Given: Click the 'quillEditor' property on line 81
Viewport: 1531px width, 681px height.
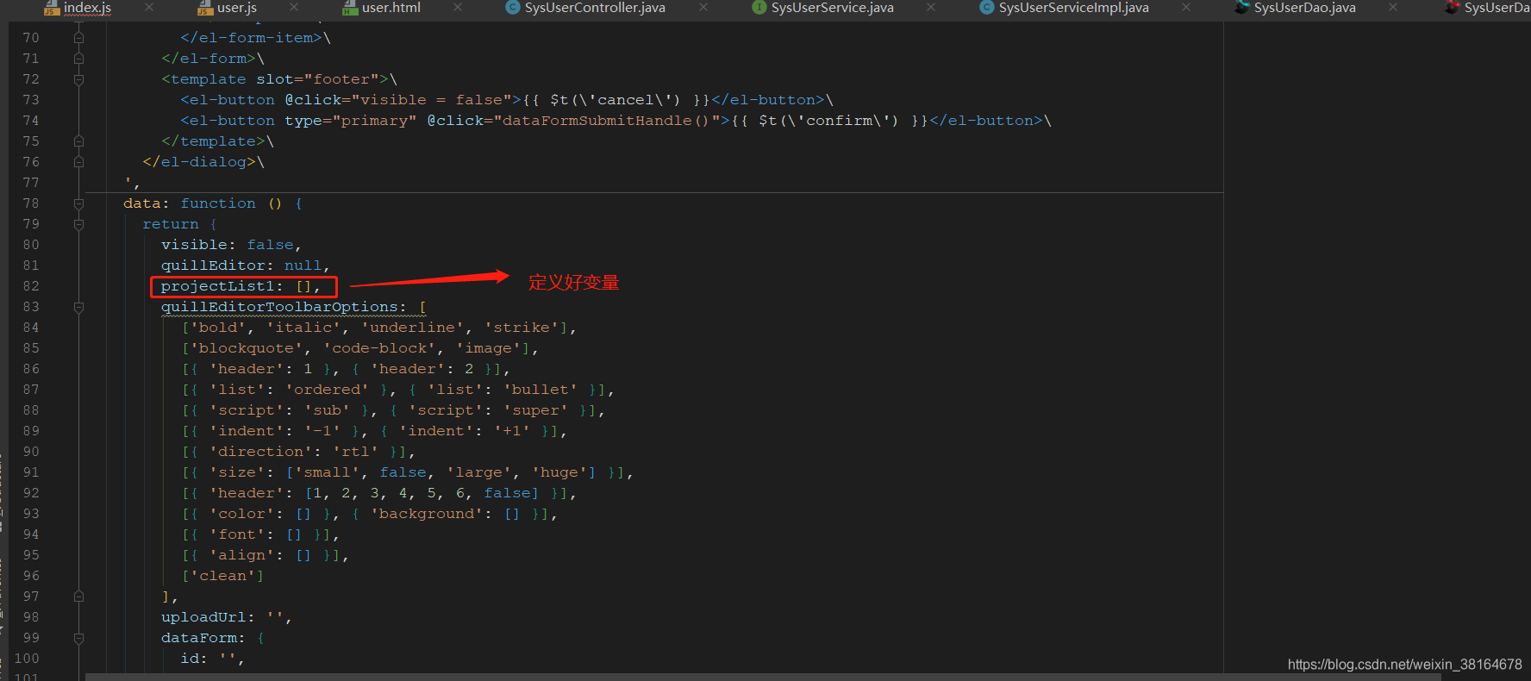Looking at the screenshot, I should [213, 266].
